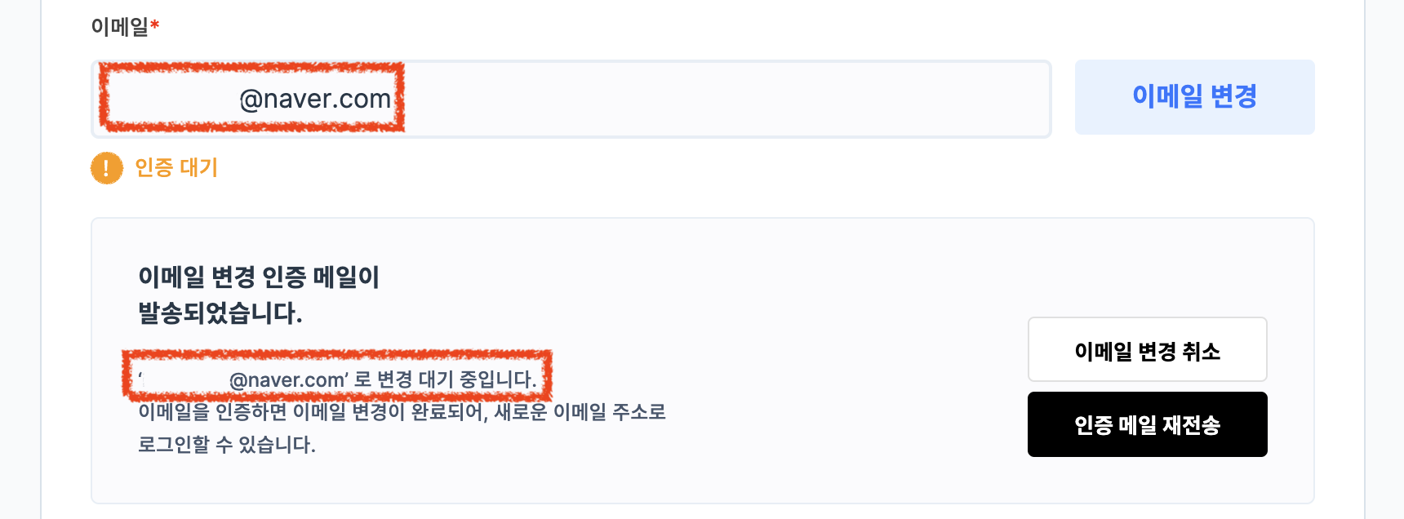Click the 로그인할 수 있습니다. text line
The image size is (1404, 519).
click(227, 445)
